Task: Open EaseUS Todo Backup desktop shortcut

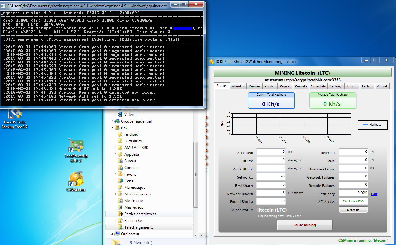Action: (x=15, y=114)
